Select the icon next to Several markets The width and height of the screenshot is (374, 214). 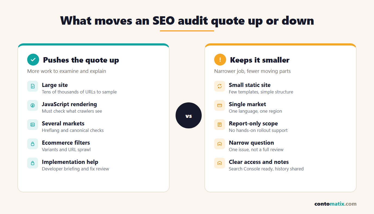(33, 125)
